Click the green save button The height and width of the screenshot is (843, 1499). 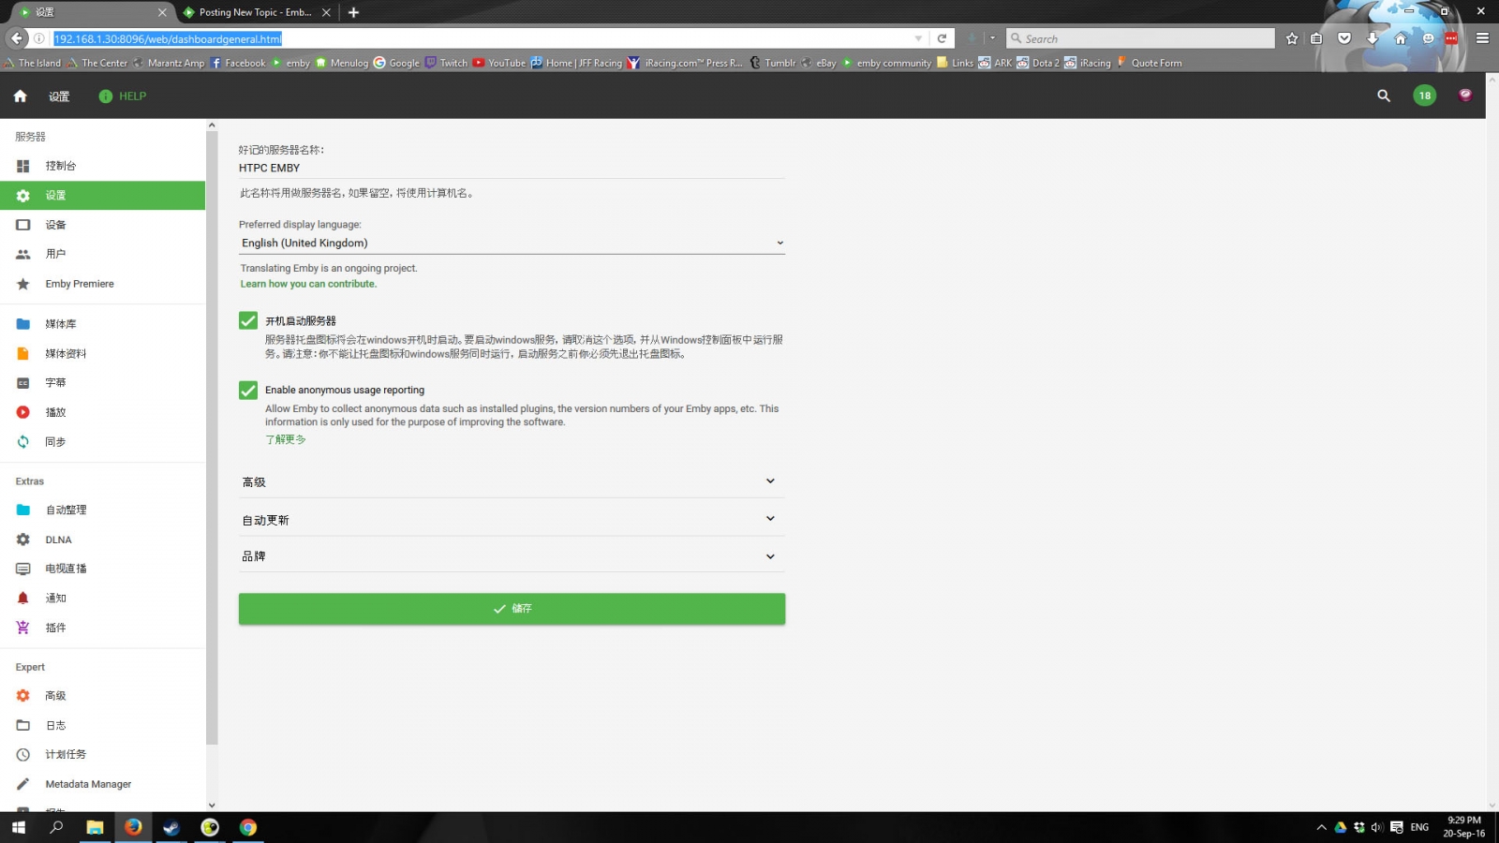[512, 609]
